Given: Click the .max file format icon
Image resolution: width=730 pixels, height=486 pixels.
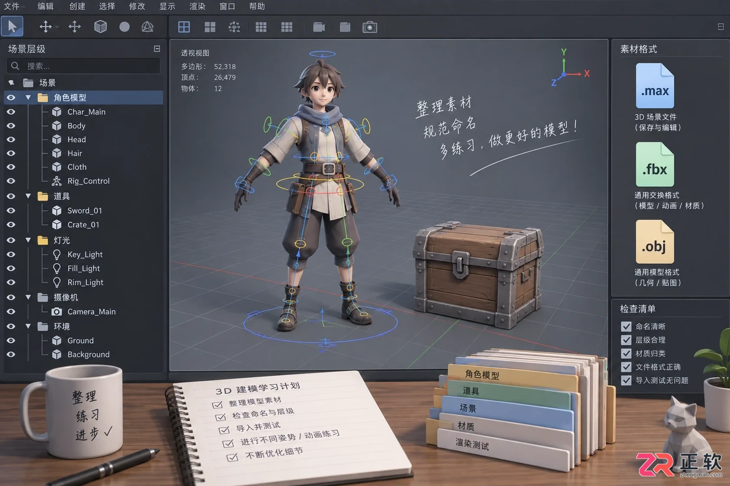Looking at the screenshot, I should [655, 86].
